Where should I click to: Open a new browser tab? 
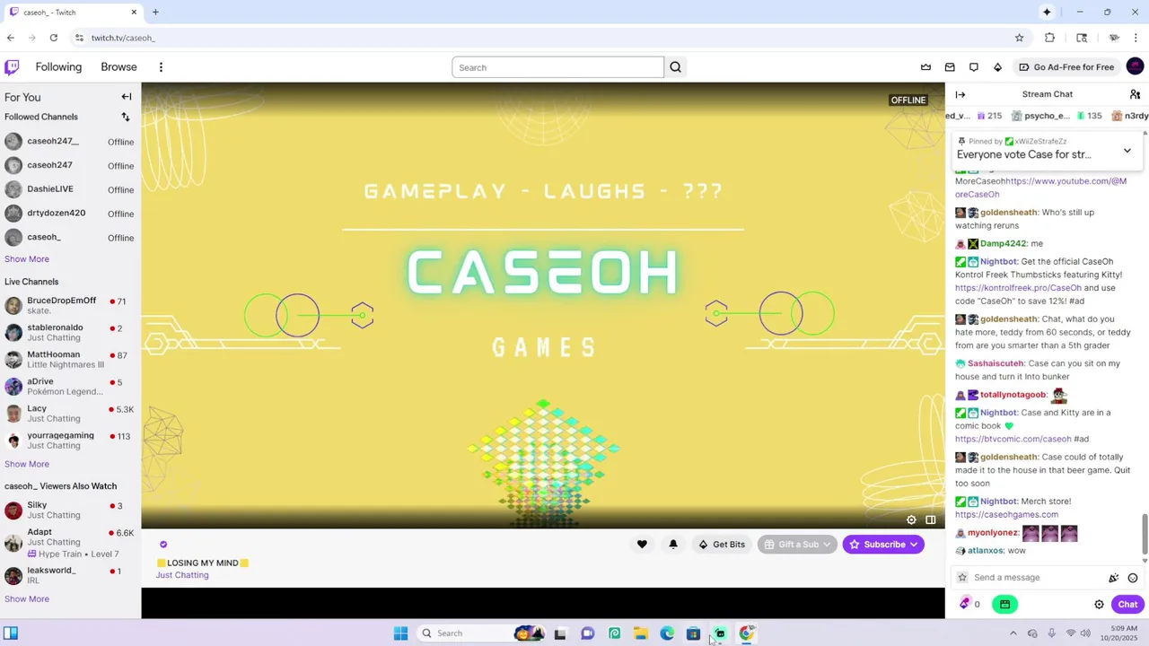coord(155,13)
